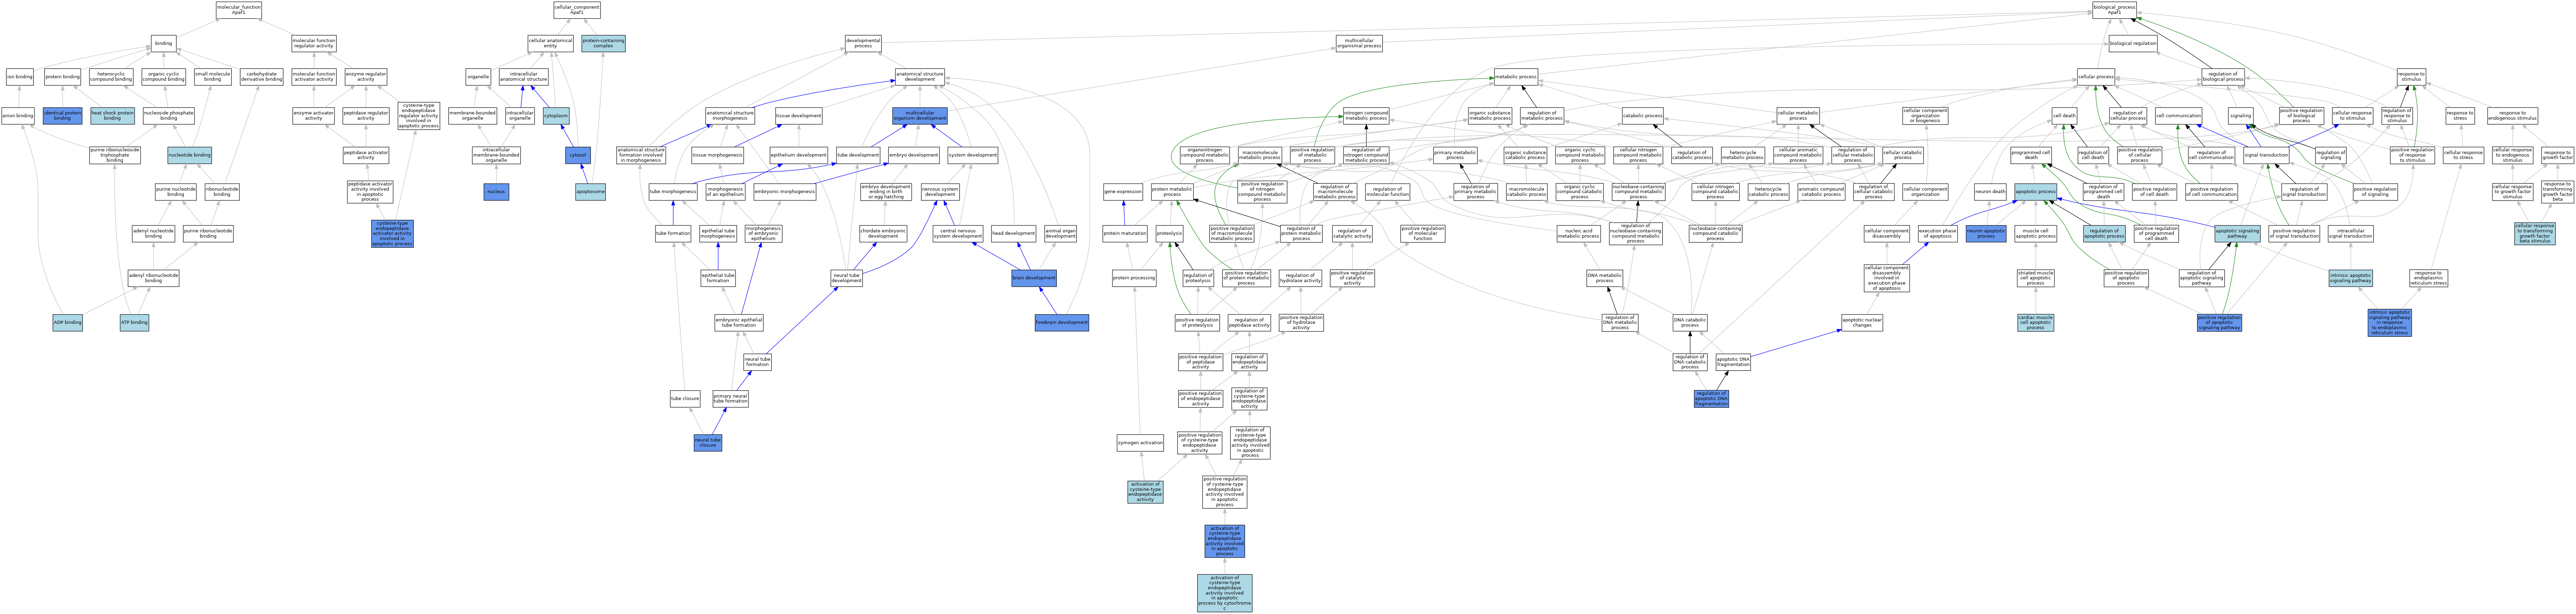Click 'molecular function activator activity' node
The height and width of the screenshot is (614, 2576).
tap(314, 77)
